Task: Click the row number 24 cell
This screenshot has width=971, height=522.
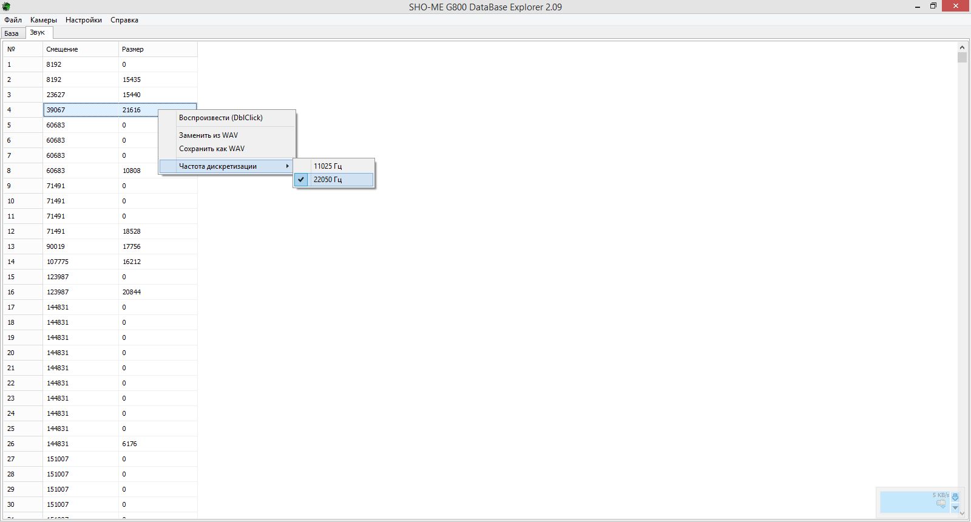Action: (23, 413)
